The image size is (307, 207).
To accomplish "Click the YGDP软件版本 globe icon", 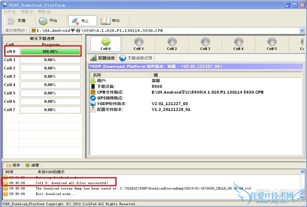I will point(93,104).
